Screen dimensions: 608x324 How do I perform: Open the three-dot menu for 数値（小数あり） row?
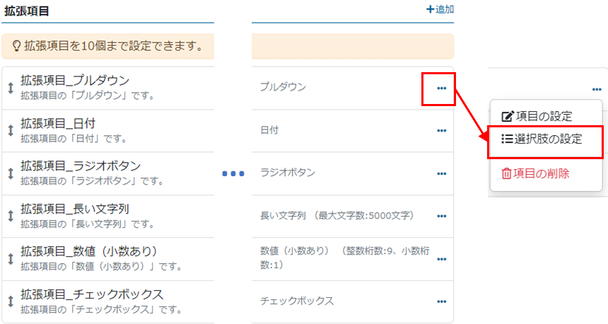441,259
